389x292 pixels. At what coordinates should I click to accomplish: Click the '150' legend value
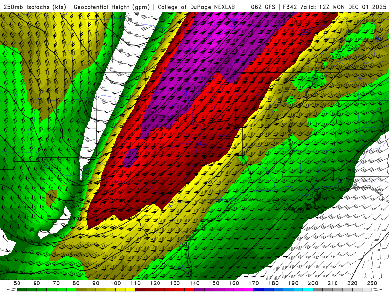coord(214,283)
